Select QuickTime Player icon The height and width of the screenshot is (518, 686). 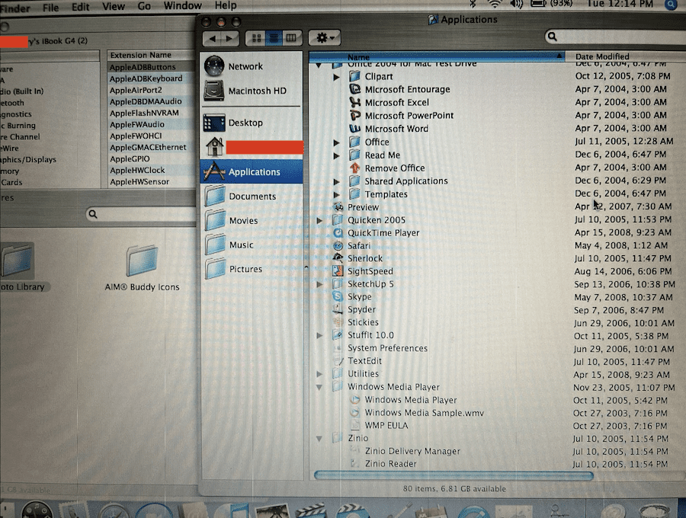(x=338, y=232)
